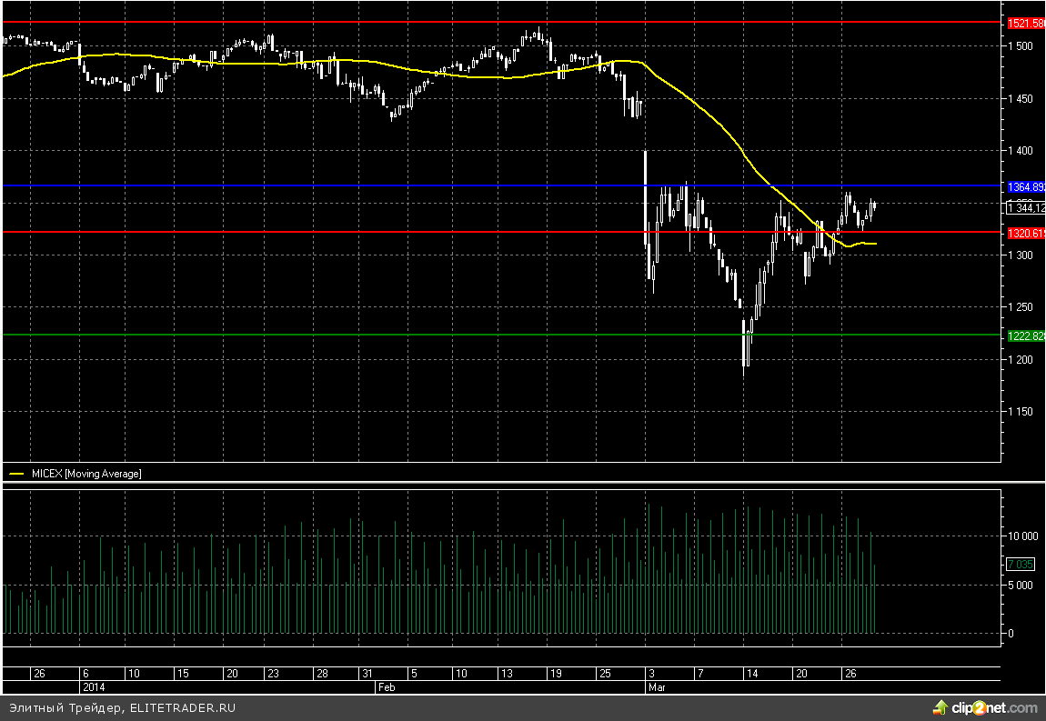Click the green horizontal support line

coord(364,335)
